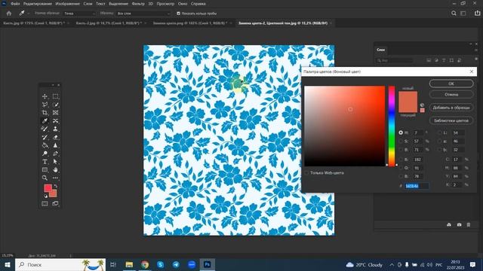Select the Frame tool
The height and width of the screenshot is (271, 483).
pos(55,113)
